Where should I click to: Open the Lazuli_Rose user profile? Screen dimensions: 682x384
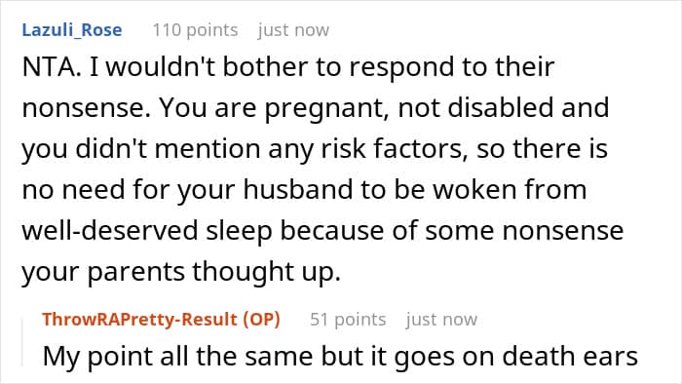[72, 30]
